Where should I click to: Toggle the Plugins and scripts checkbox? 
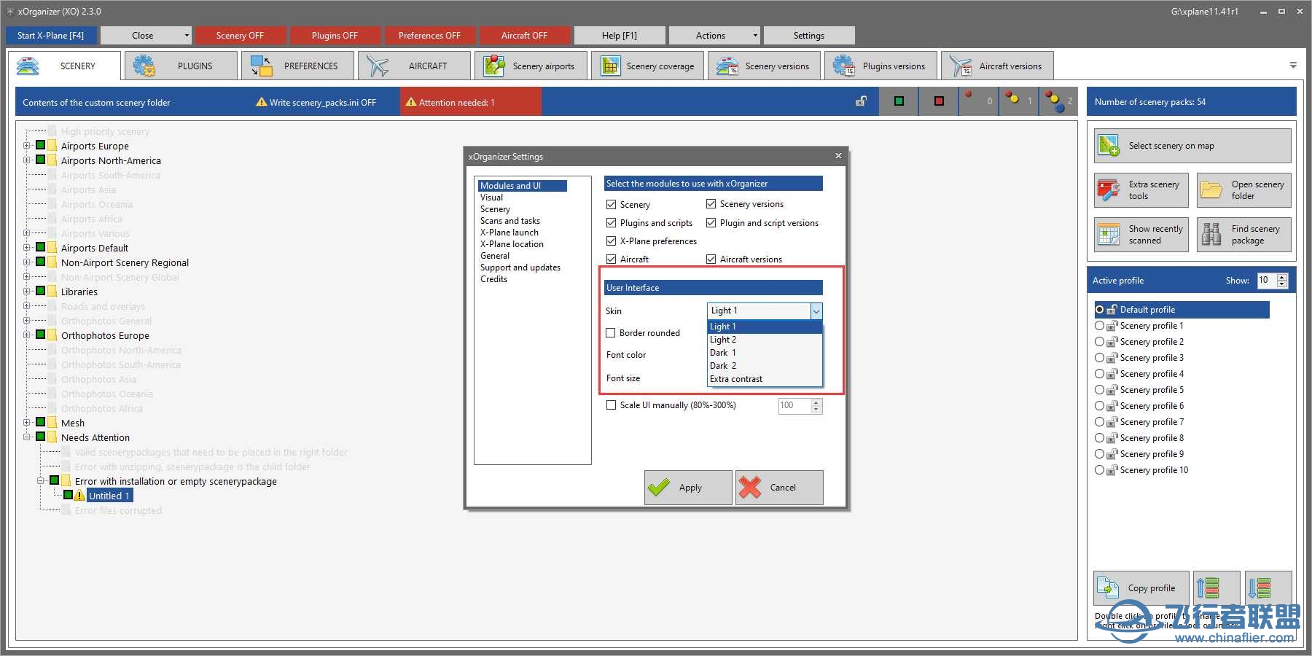tap(612, 223)
